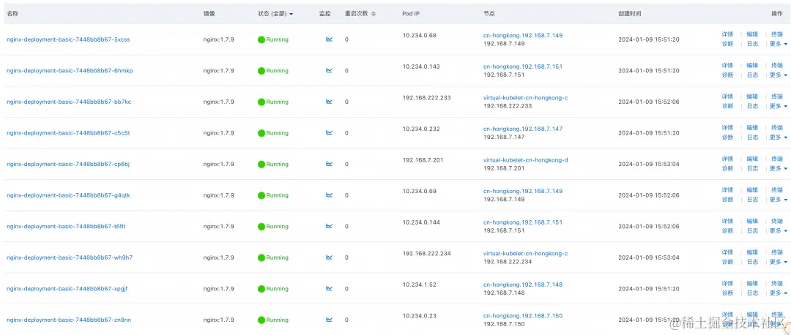Open monitoring chart for pod zn8nn
791x335 pixels.
[x=329, y=320]
